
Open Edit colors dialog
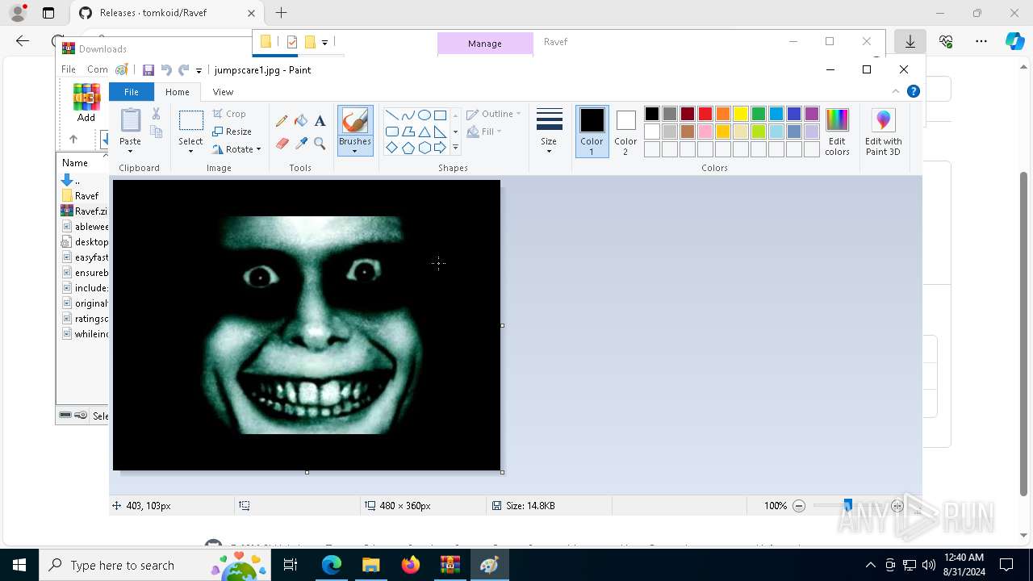point(837,132)
